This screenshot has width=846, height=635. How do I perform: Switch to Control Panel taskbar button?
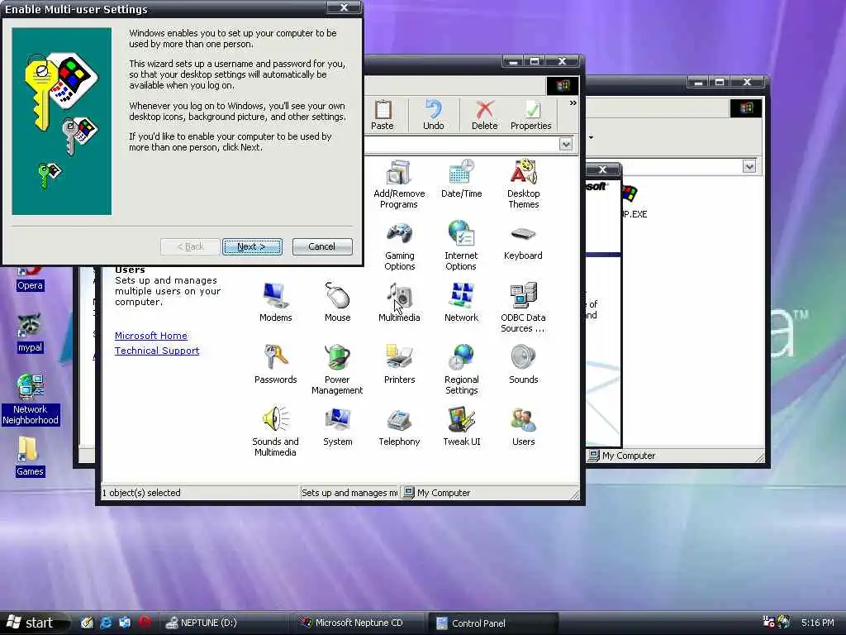[493, 623]
